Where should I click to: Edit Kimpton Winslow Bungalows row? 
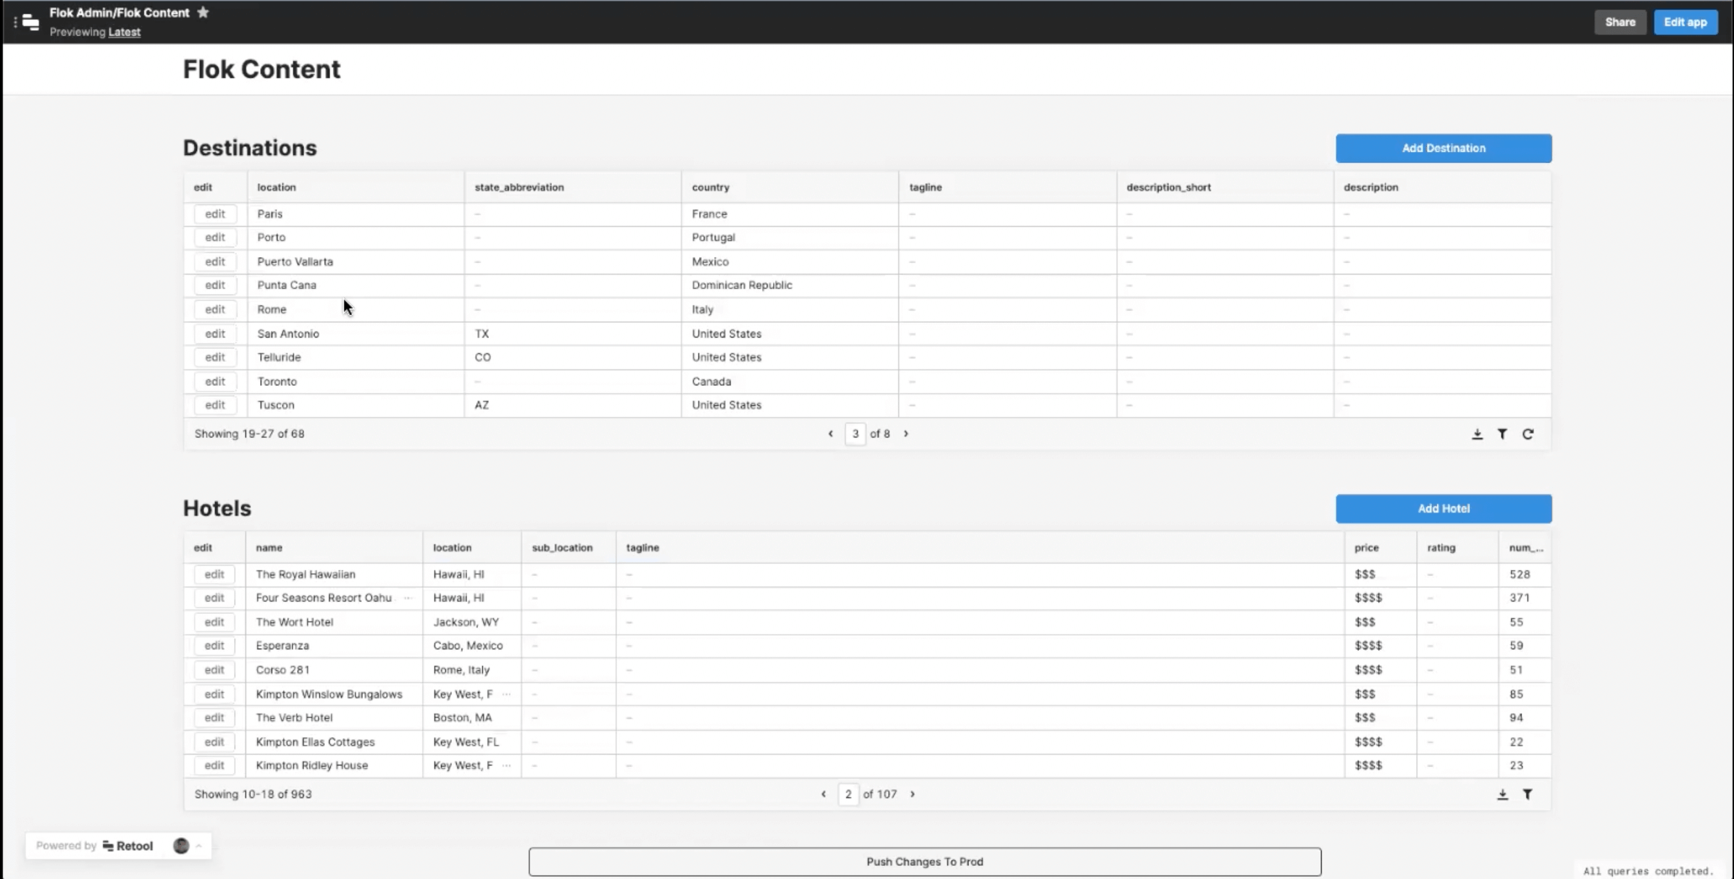click(x=214, y=694)
